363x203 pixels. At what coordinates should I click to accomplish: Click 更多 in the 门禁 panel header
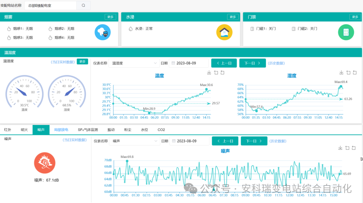[355, 17]
